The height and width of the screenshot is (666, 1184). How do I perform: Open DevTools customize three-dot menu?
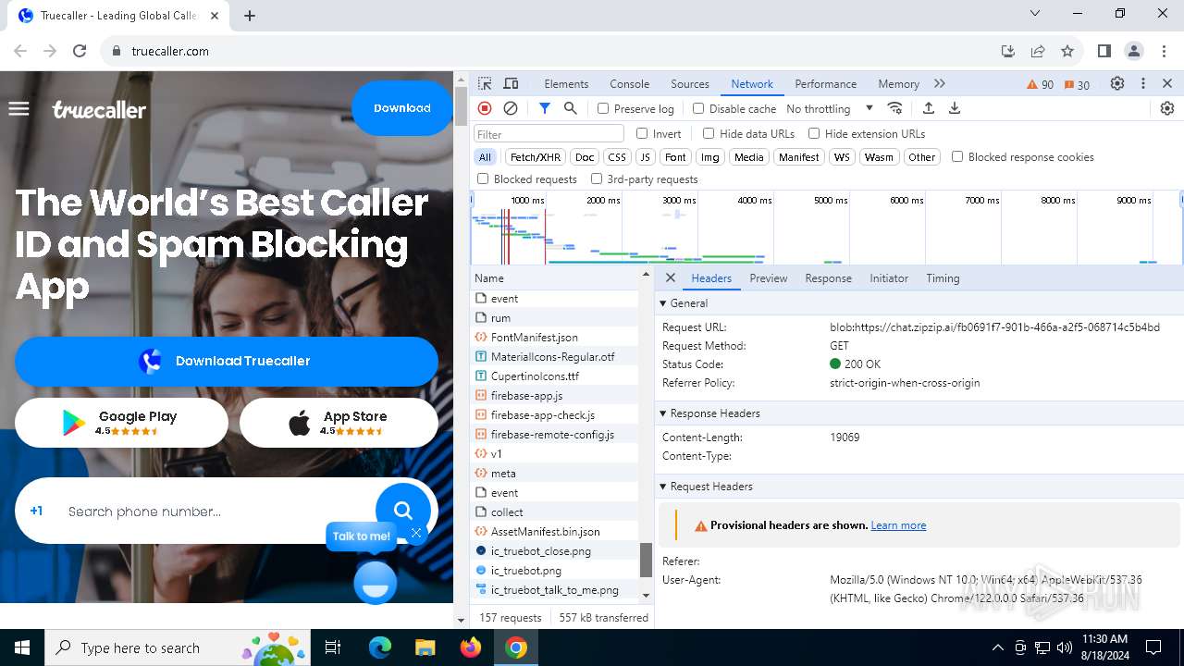pyautogui.click(x=1143, y=83)
